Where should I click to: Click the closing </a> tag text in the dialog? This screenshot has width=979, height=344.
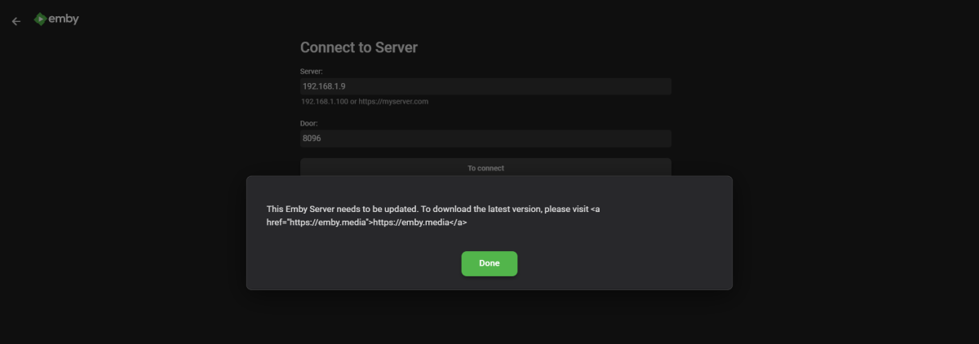(458, 222)
